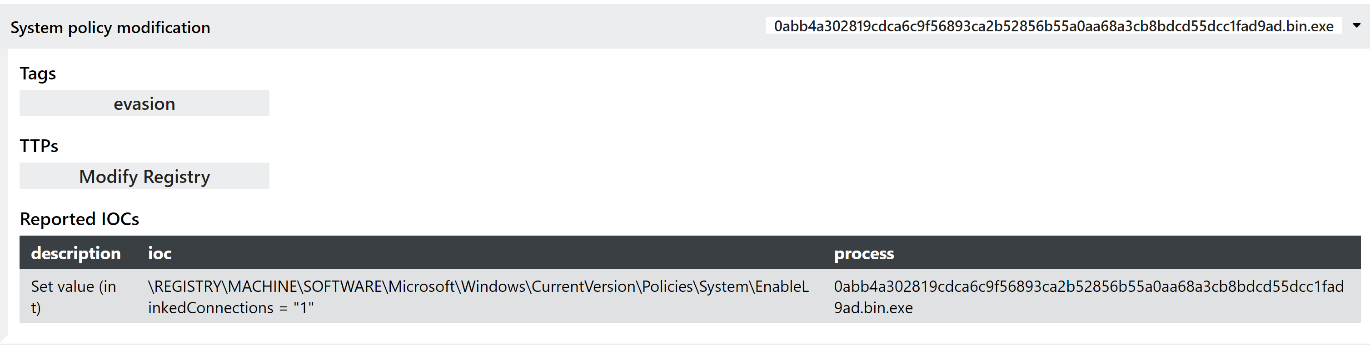Click '9ad.bin.exe' wrapped process text
1370x345 pixels.
tap(873, 308)
